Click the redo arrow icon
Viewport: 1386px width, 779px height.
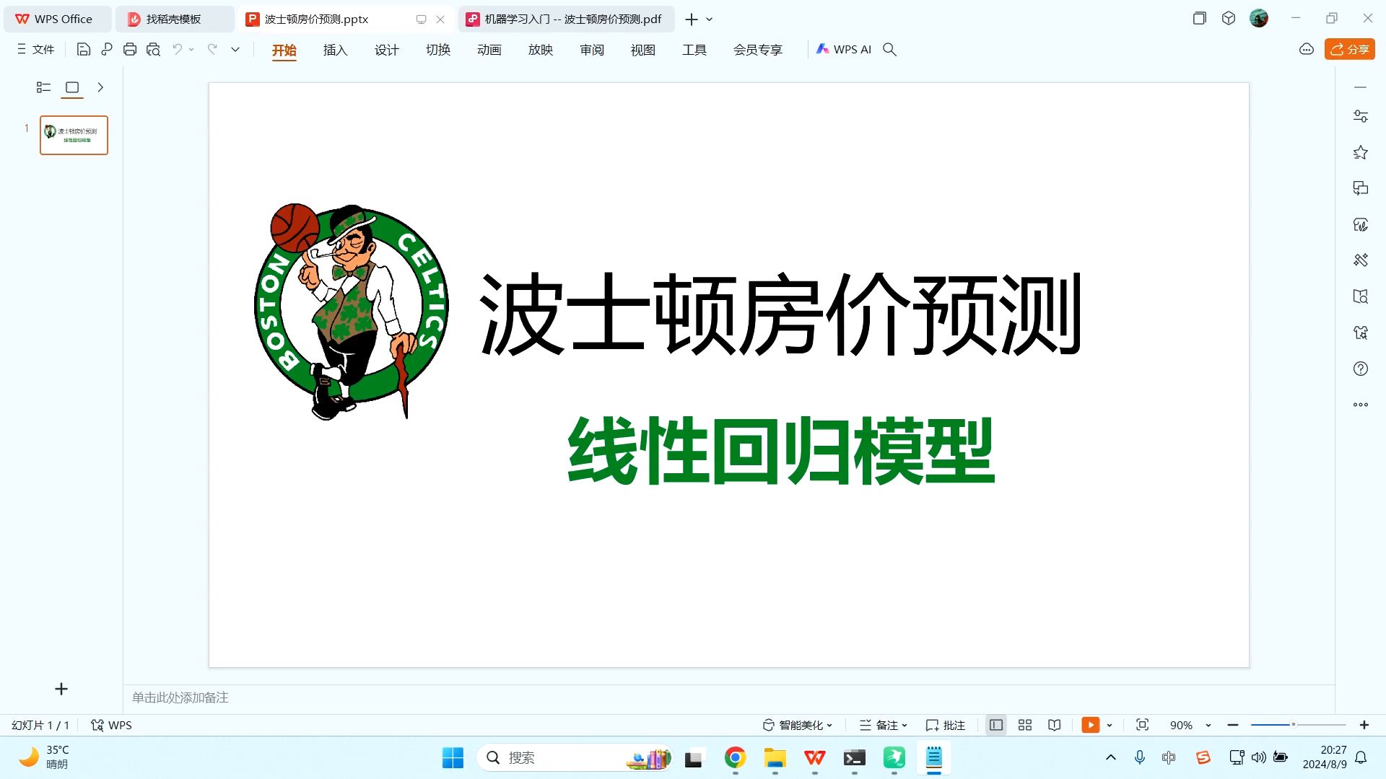click(x=212, y=49)
